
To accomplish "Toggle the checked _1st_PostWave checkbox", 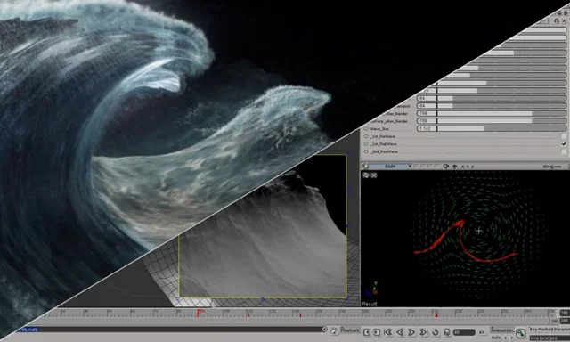I will click(x=564, y=144).
